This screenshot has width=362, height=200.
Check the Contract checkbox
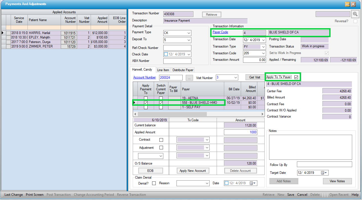(x=161, y=140)
